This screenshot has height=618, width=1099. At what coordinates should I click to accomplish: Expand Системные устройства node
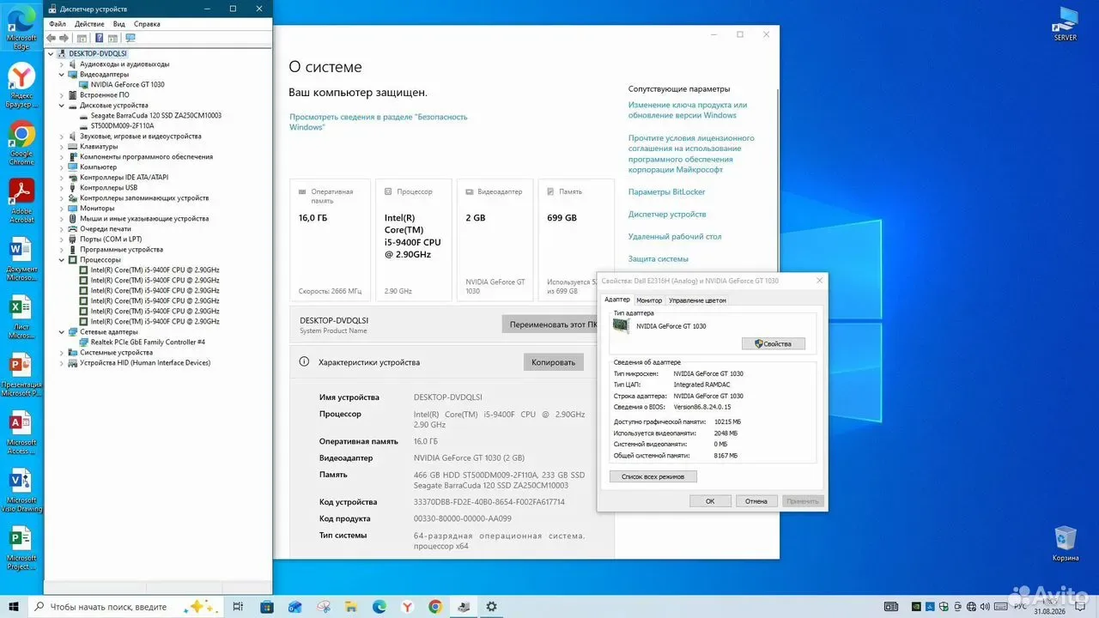click(x=61, y=353)
